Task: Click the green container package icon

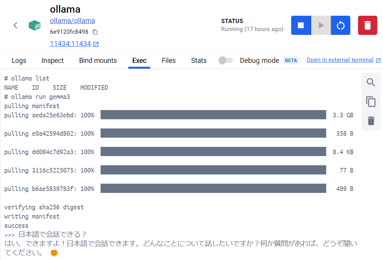Action: pos(35,25)
